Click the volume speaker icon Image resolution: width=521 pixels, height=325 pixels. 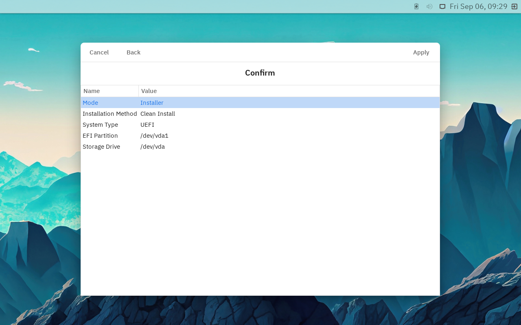point(429,6)
